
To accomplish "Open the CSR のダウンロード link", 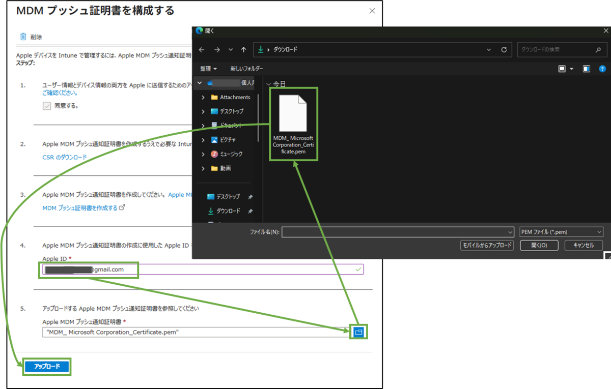I will [x=65, y=157].
